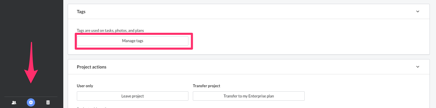
Task: Select the Tags section header title
Action: click(x=81, y=12)
